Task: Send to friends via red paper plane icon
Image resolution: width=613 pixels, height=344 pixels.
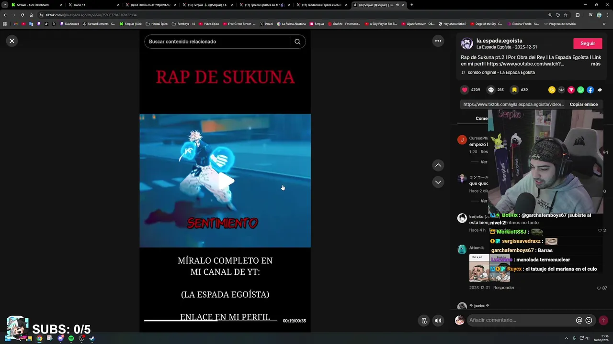Action: 571,90
